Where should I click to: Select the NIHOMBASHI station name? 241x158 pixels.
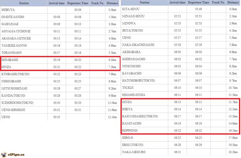click(x=11, y=81)
